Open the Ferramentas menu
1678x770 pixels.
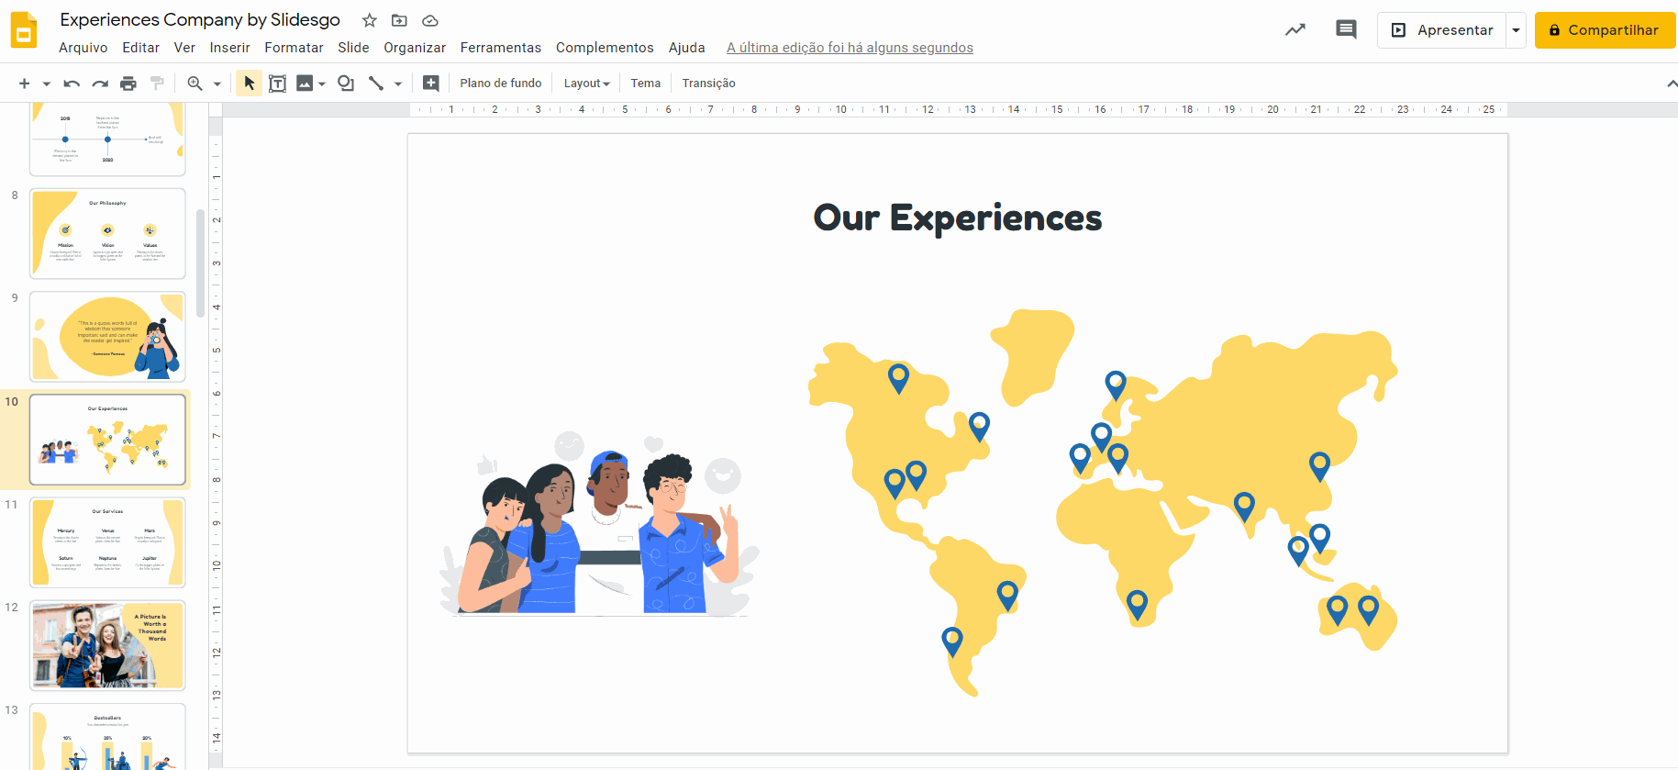(501, 48)
